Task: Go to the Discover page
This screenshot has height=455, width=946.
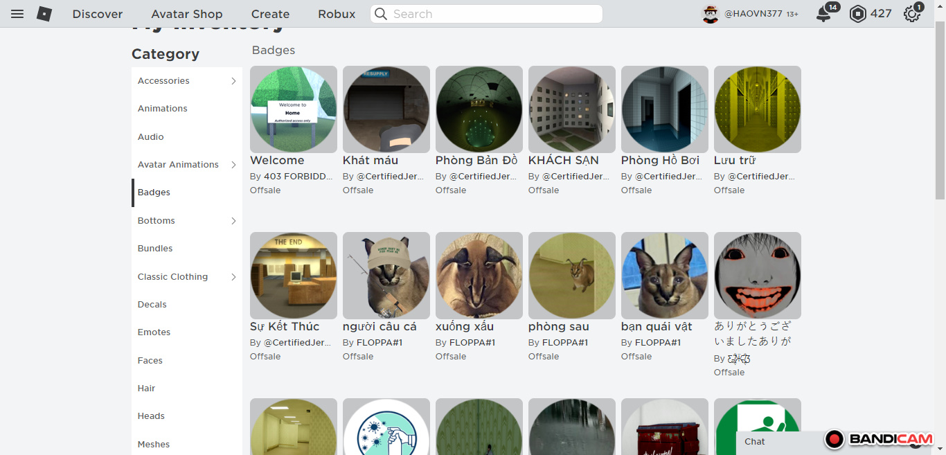Action: coord(98,14)
